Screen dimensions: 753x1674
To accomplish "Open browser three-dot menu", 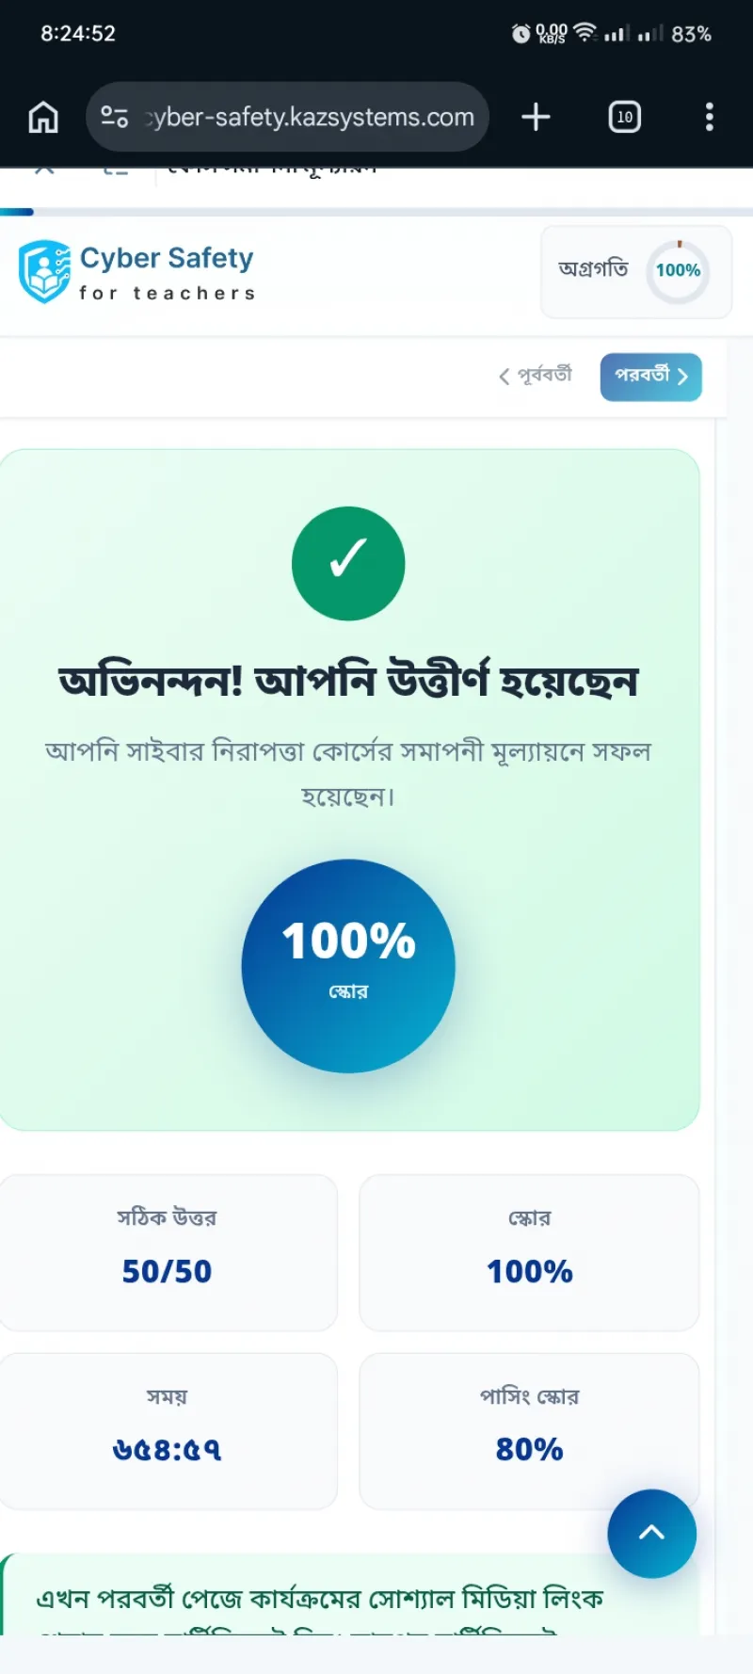I will (x=710, y=117).
